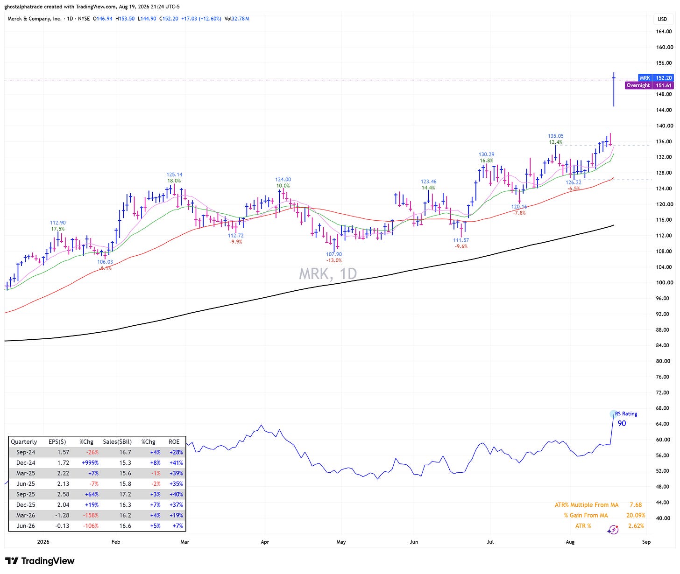
Task: Click the +64% EPS change cell
Action: pos(91,494)
